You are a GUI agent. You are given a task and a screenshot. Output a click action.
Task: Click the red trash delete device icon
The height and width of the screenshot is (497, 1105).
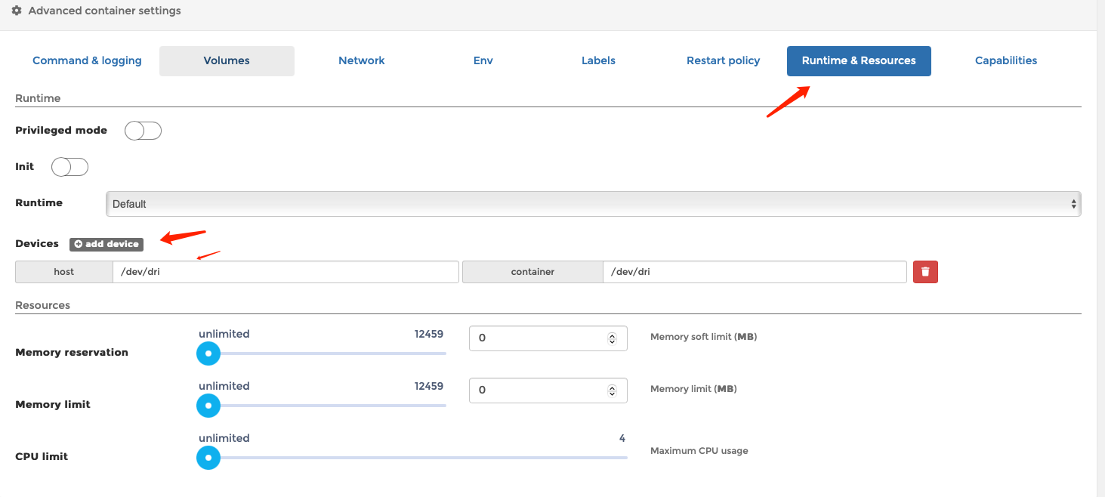pyautogui.click(x=925, y=272)
